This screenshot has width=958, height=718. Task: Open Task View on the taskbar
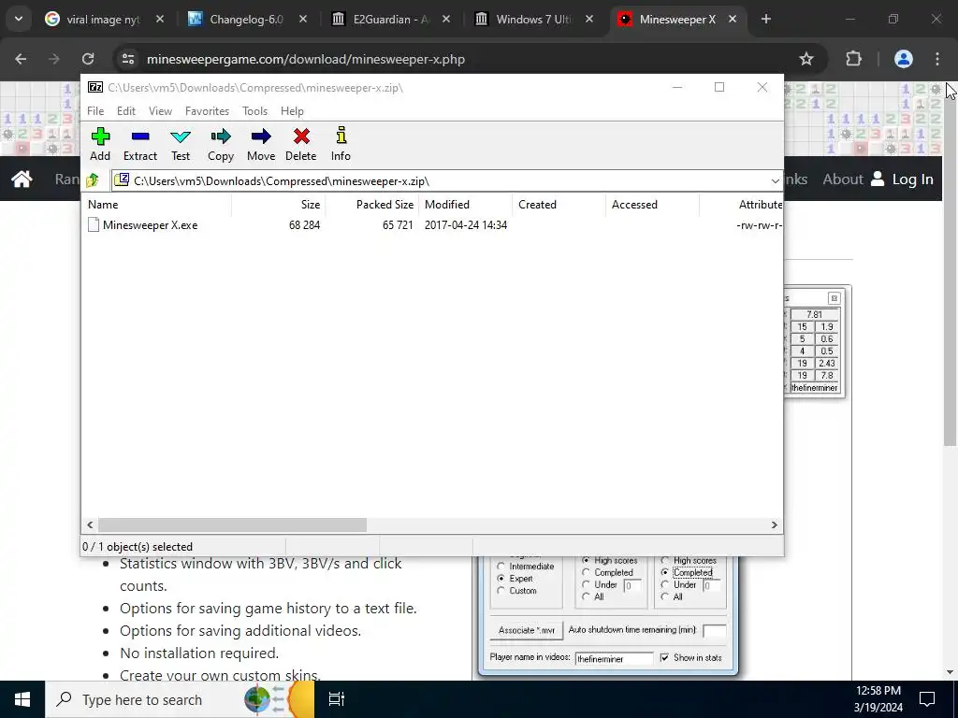click(337, 699)
